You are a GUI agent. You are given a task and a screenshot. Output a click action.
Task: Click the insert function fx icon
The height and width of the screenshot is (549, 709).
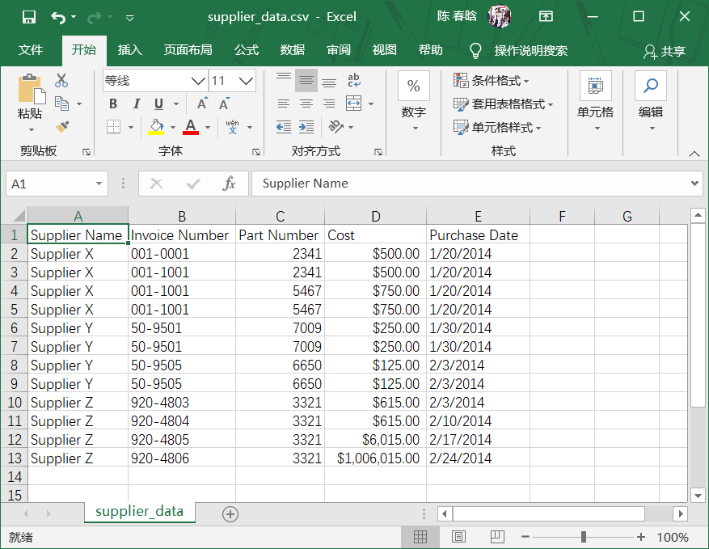point(230,184)
